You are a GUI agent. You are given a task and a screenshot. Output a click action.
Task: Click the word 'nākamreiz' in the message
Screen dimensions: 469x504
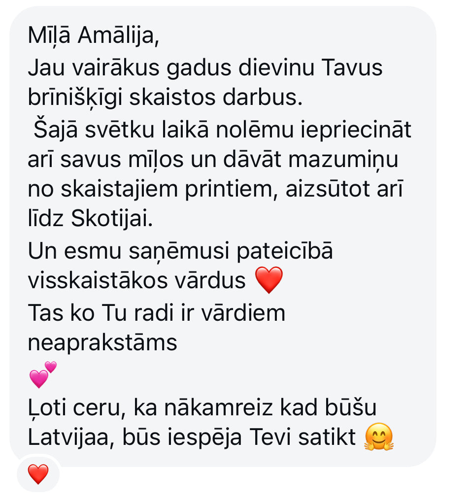[x=218, y=407]
